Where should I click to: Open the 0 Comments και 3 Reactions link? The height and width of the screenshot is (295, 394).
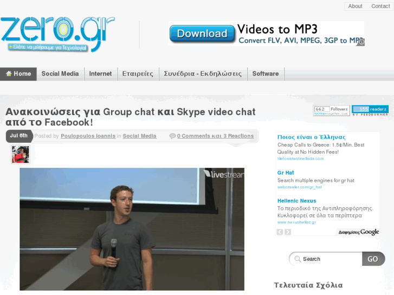click(215, 136)
